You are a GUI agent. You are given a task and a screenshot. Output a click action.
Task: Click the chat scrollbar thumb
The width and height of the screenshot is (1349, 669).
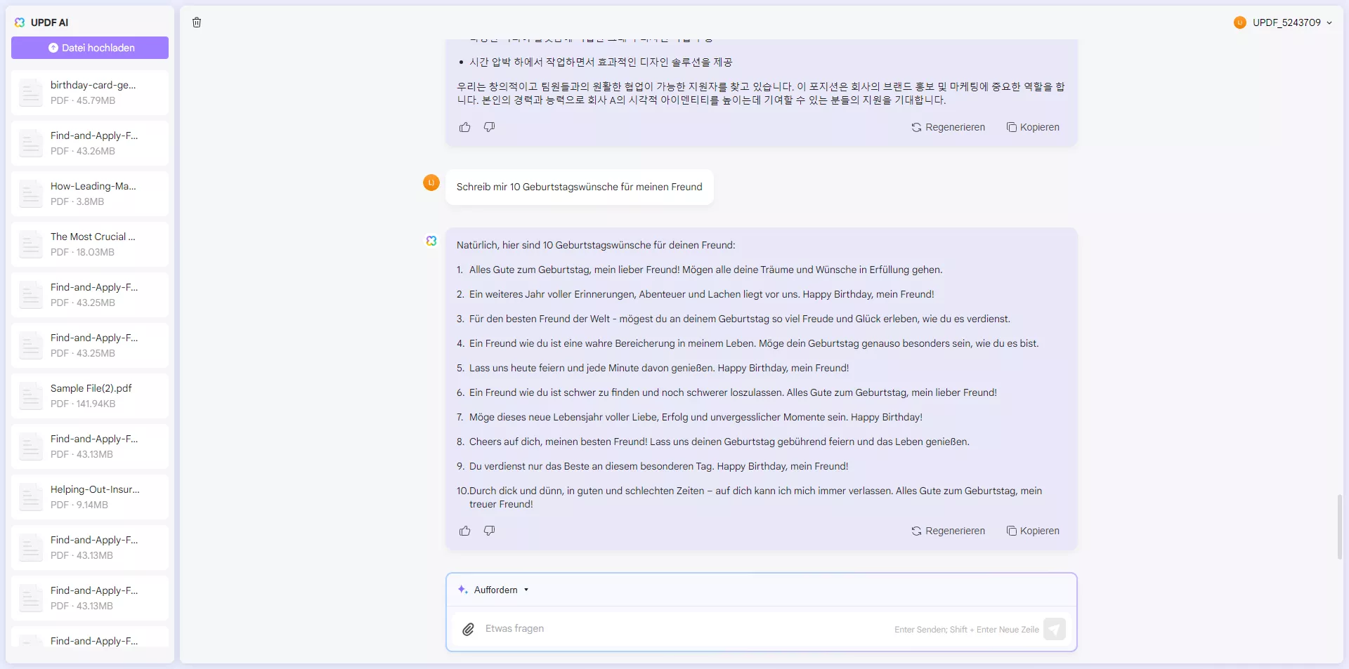click(x=1340, y=526)
